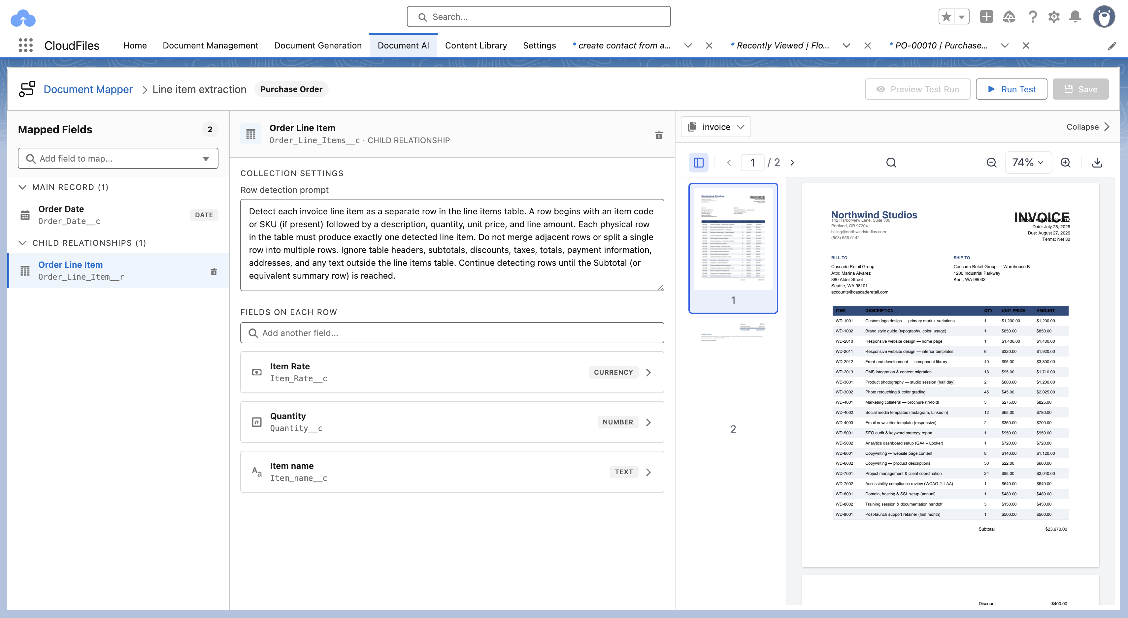
Task: Switch to the PO-00010 Purchase tab
Action: (x=938, y=46)
